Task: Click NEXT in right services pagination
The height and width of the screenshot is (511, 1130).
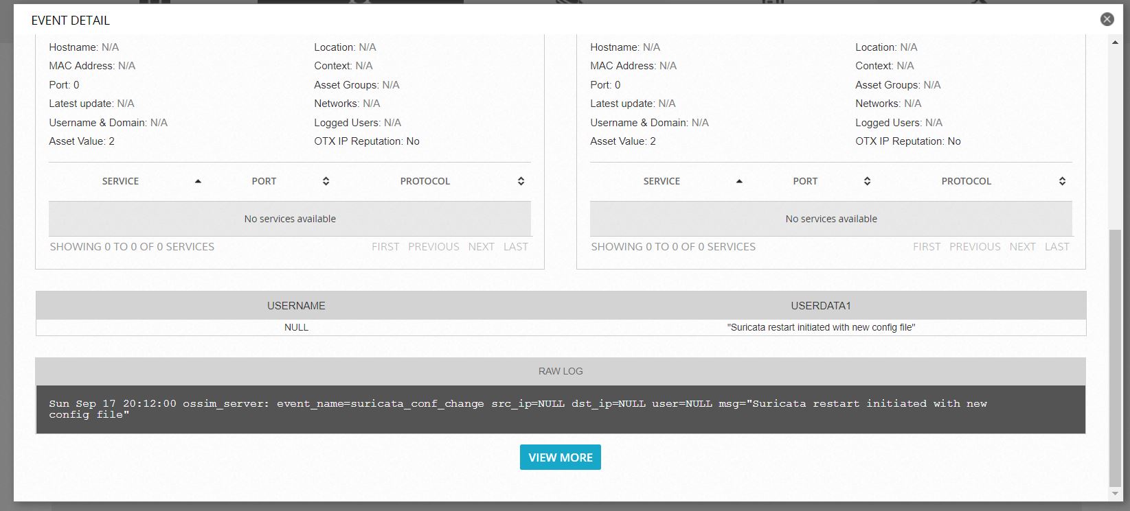Action: (x=1022, y=247)
